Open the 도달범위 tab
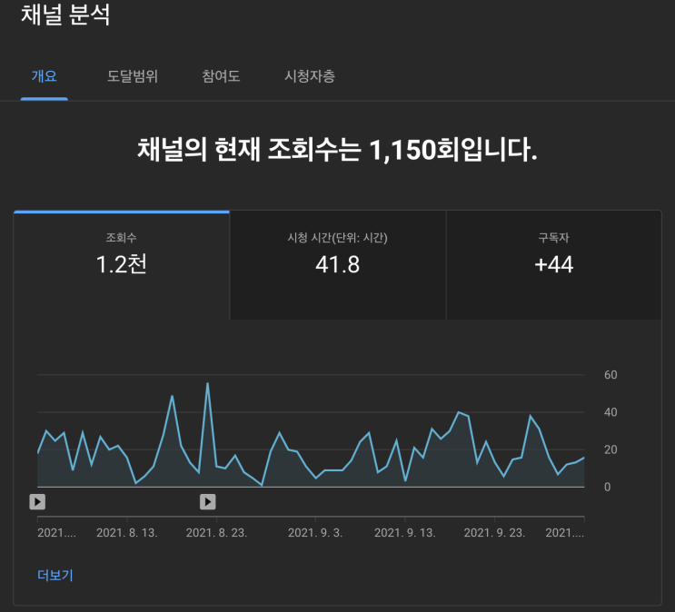 pos(132,76)
